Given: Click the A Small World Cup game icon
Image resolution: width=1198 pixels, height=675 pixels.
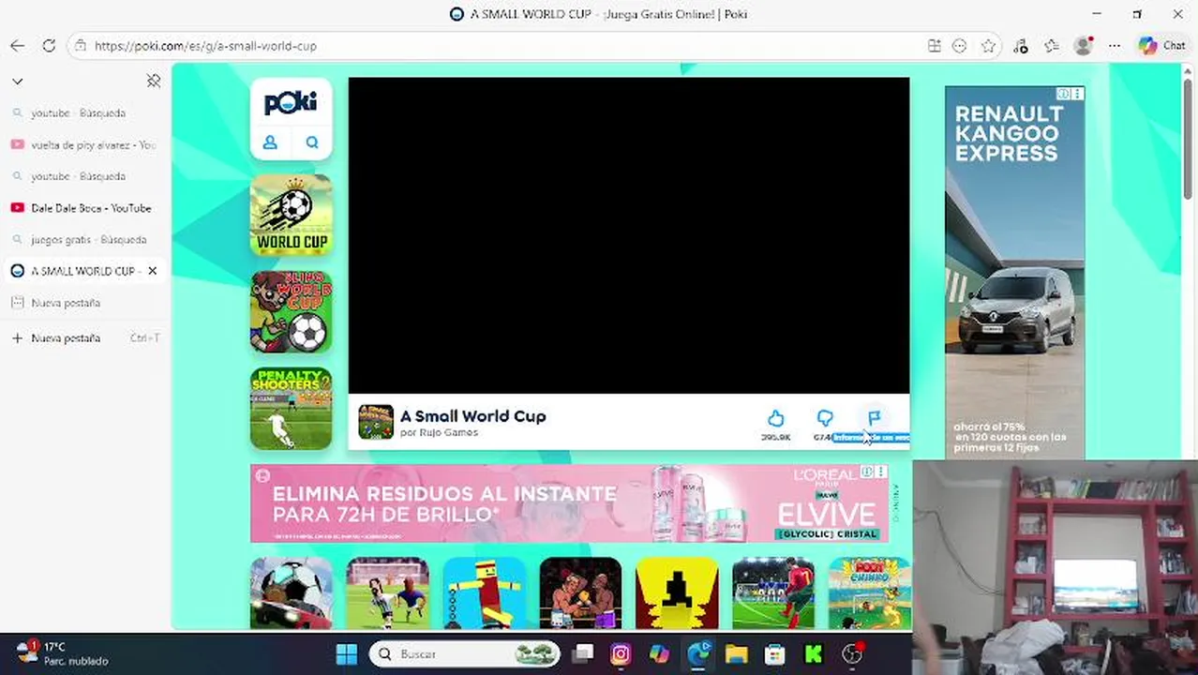Looking at the screenshot, I should click(376, 422).
